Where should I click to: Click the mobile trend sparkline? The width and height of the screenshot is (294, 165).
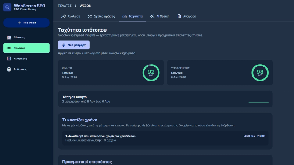(x=259, y=102)
